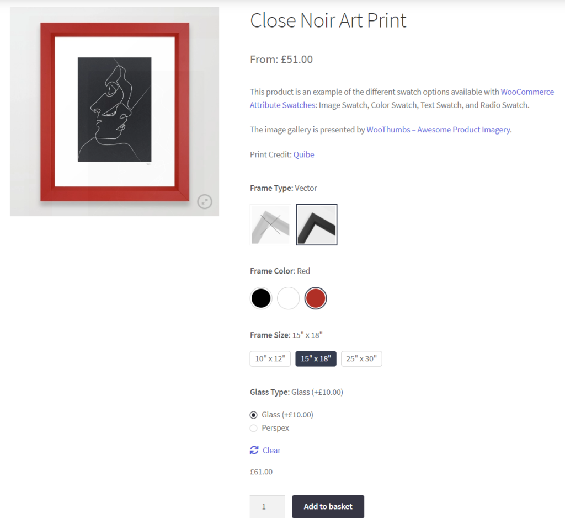565x530 pixels.
Task: Open the Quibe print credit link
Action: point(304,154)
